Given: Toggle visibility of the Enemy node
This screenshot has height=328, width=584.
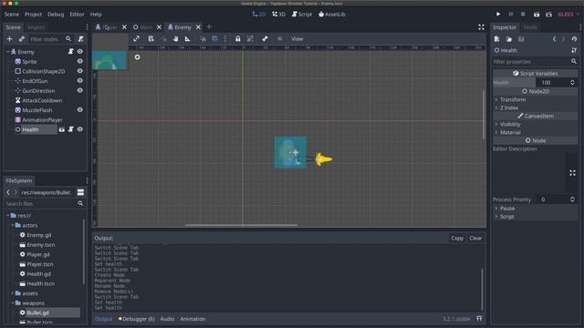Looking at the screenshot, I should point(79,52).
